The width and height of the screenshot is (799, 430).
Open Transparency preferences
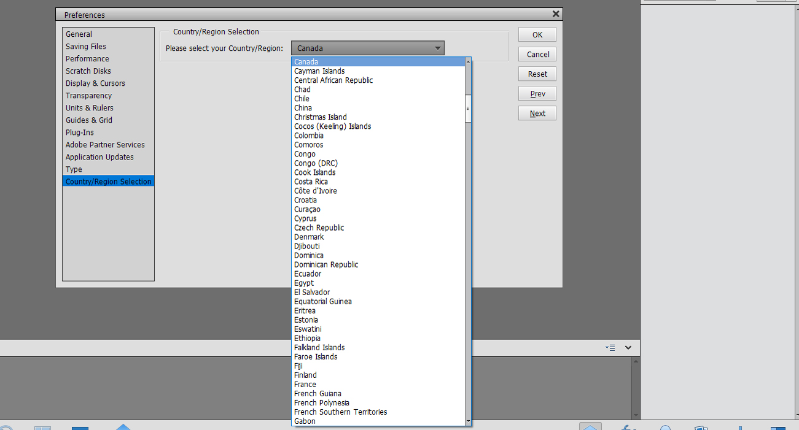tap(108, 95)
